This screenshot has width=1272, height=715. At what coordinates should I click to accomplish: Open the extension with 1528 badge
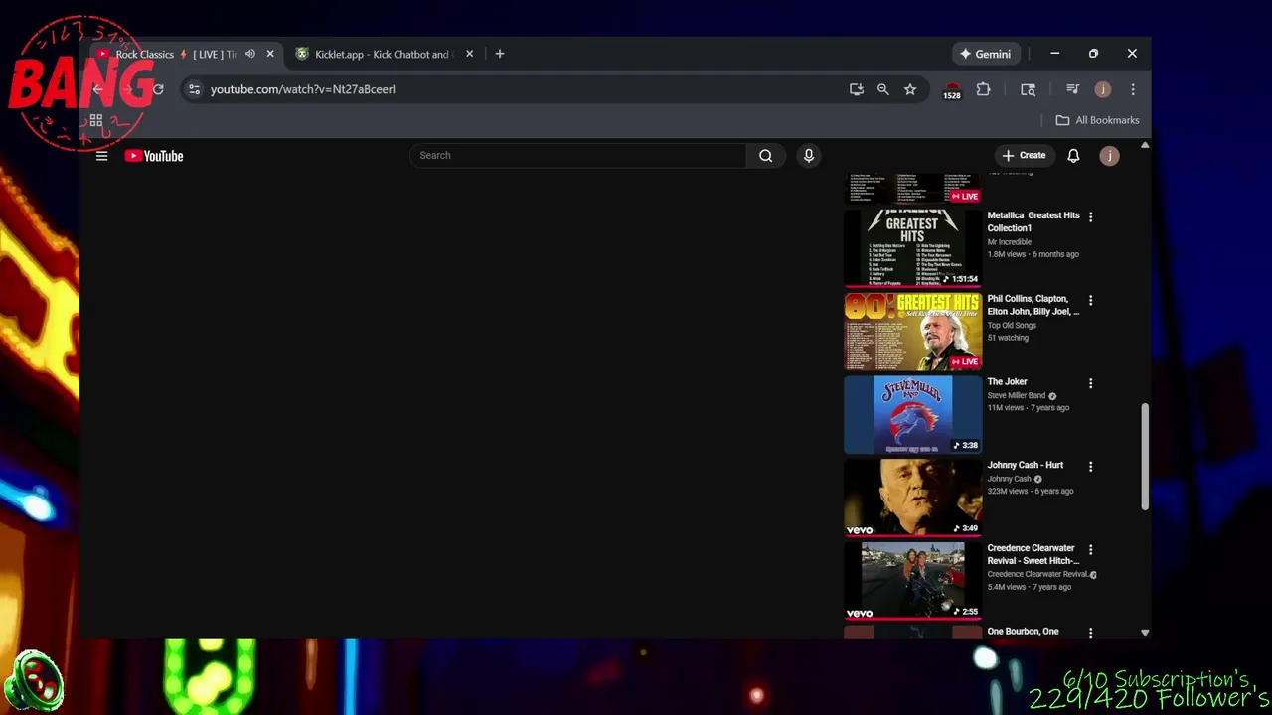coord(952,90)
